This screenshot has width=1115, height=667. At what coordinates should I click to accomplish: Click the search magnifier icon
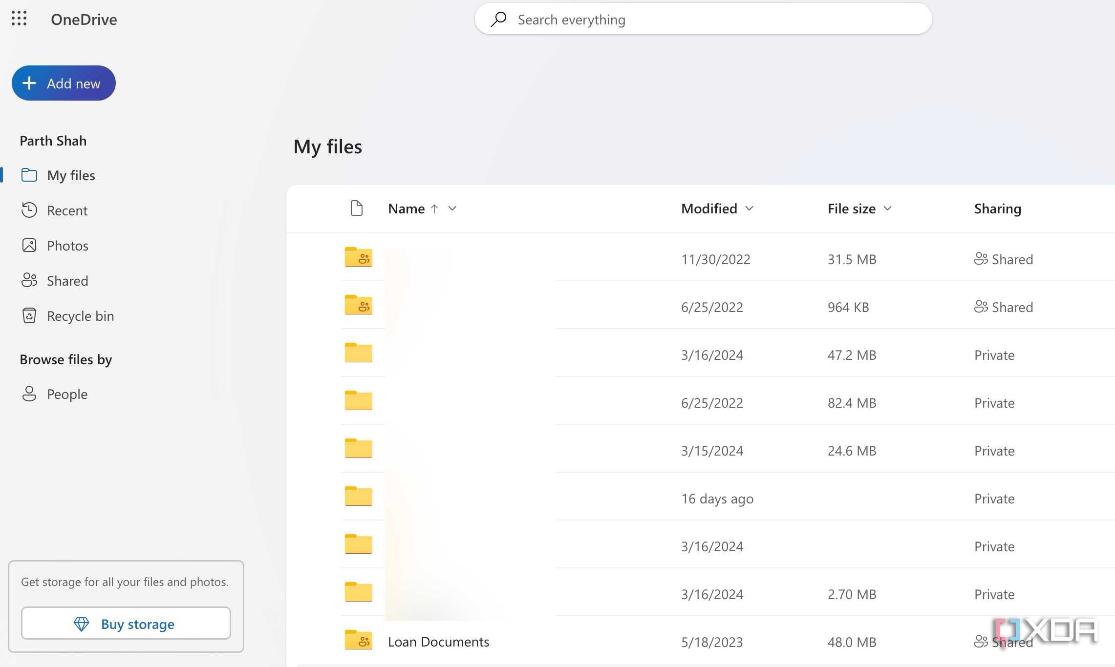click(x=498, y=19)
